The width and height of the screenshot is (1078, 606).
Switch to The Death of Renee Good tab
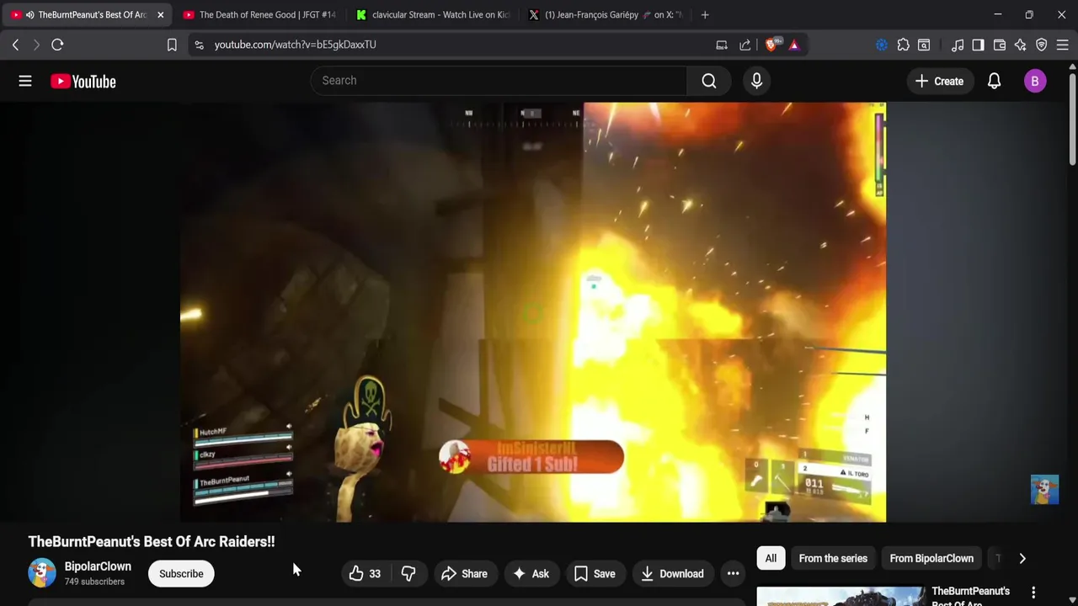coord(258,14)
